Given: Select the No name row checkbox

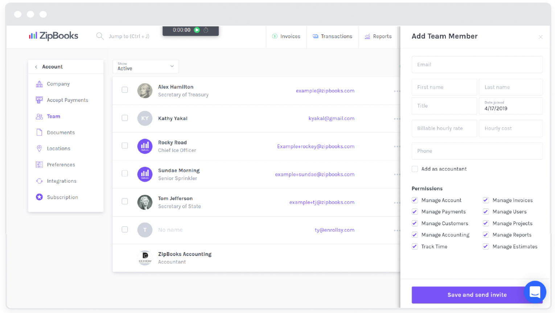Looking at the screenshot, I should 125,229.
